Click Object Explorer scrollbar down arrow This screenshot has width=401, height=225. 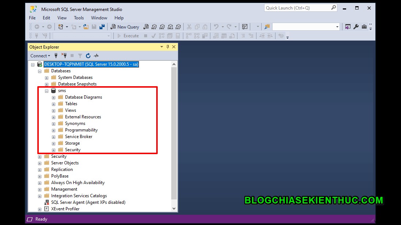[x=174, y=209]
